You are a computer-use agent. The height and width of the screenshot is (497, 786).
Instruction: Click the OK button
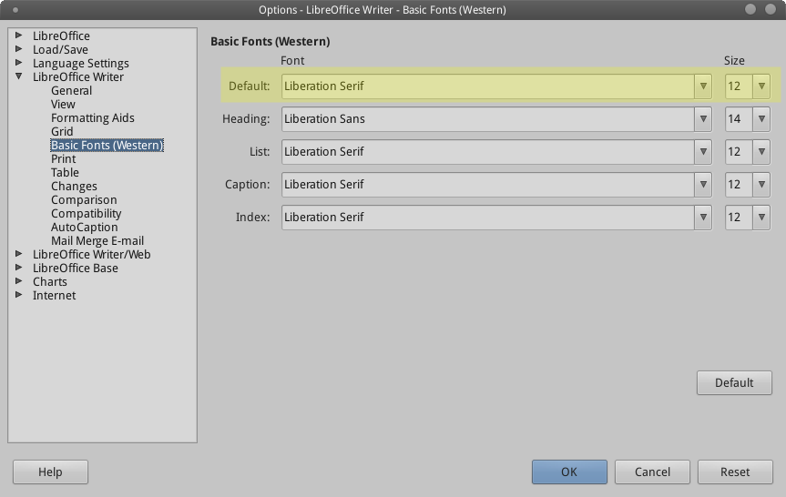coord(569,472)
